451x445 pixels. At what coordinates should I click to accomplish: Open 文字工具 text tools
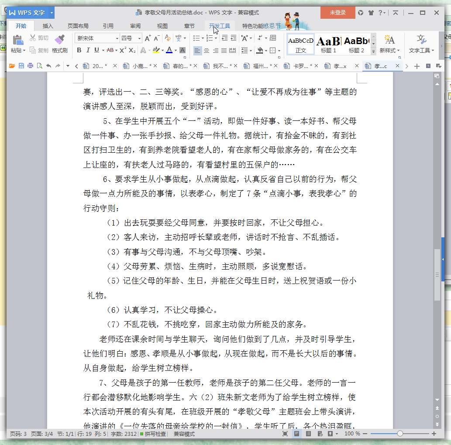421,44
